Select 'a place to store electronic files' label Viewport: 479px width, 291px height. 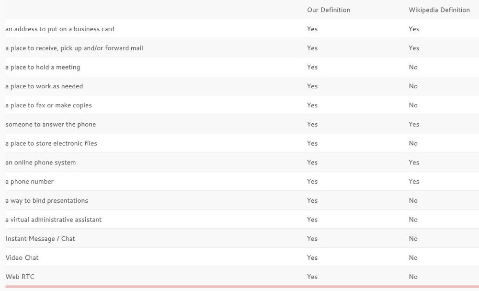(51, 143)
